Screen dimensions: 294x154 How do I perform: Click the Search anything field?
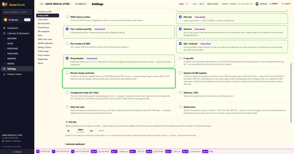17,12
